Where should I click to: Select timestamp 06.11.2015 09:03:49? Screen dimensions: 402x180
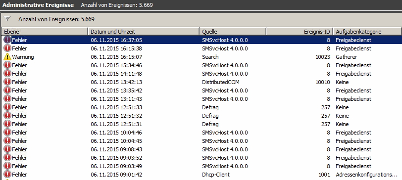click(116, 166)
